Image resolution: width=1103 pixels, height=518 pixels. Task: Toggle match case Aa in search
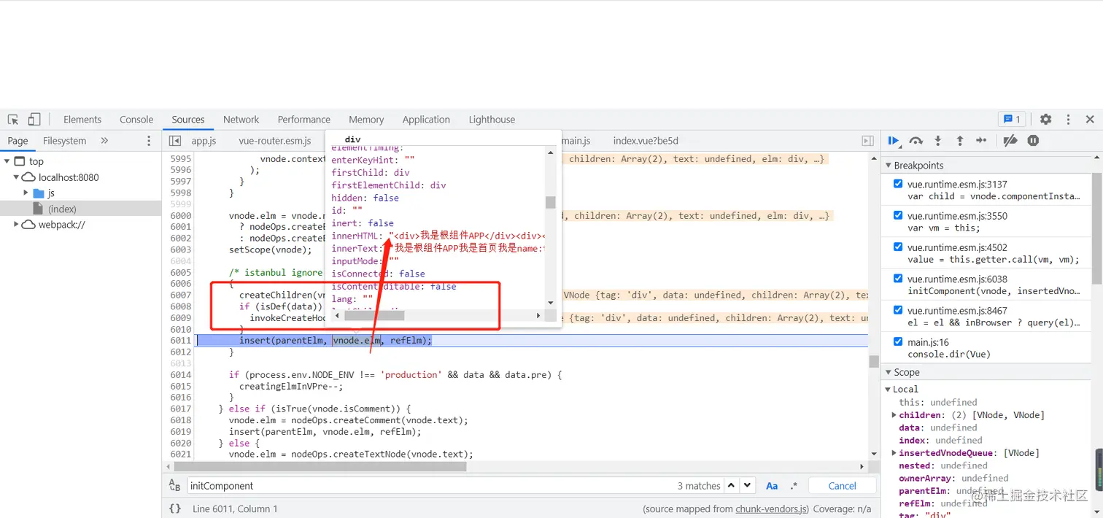[x=772, y=486]
